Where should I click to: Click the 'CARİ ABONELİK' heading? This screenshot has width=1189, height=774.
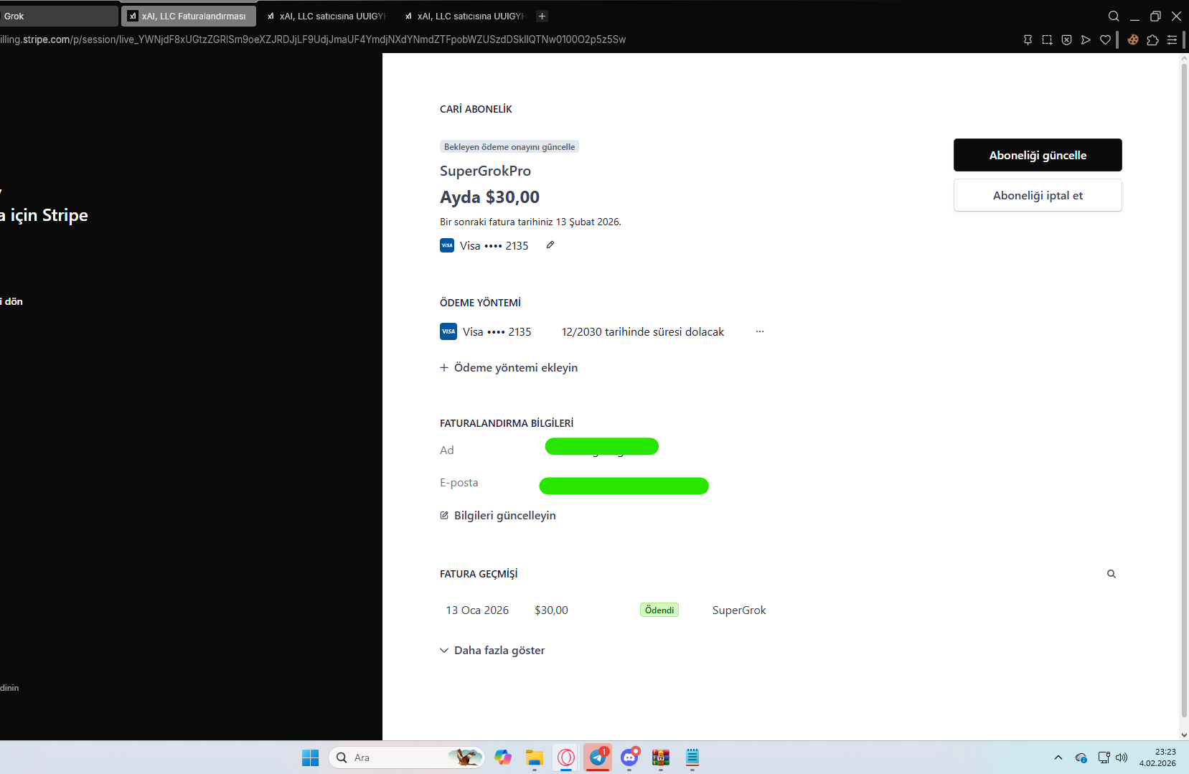click(476, 109)
